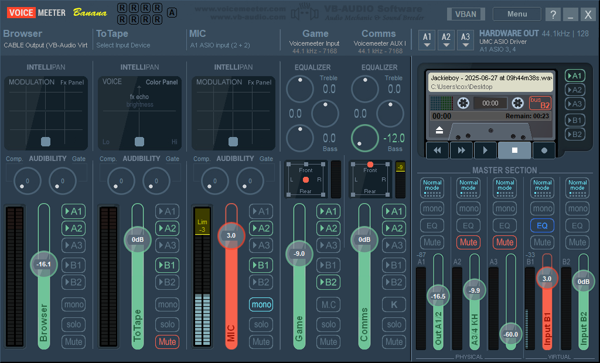Open the help question mark
The height and width of the screenshot is (363, 600).
pyautogui.click(x=553, y=15)
